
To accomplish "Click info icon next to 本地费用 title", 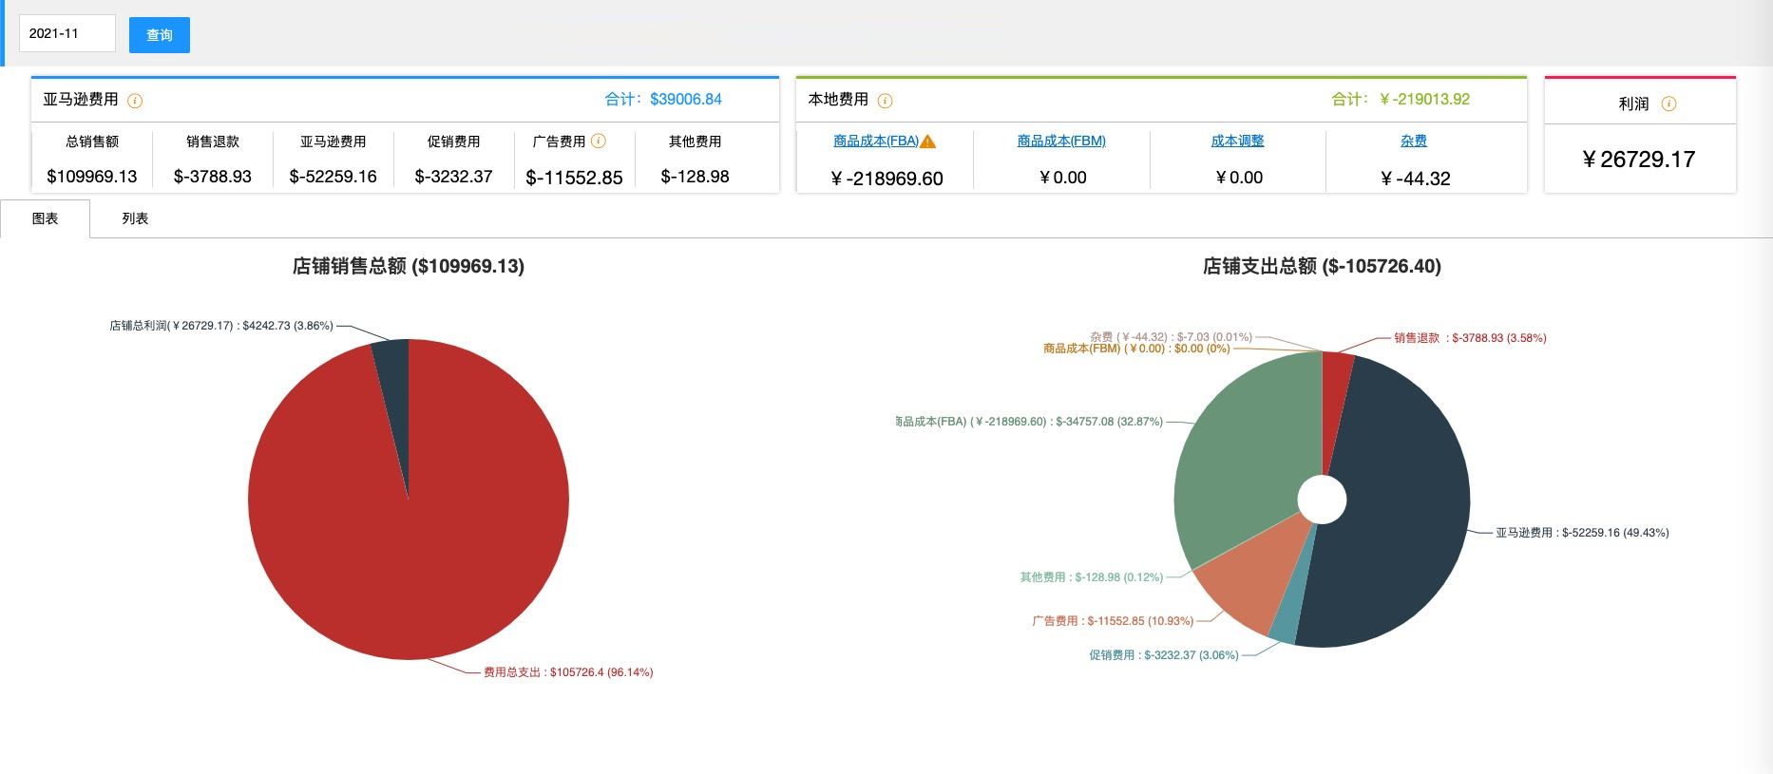I will coord(885,101).
